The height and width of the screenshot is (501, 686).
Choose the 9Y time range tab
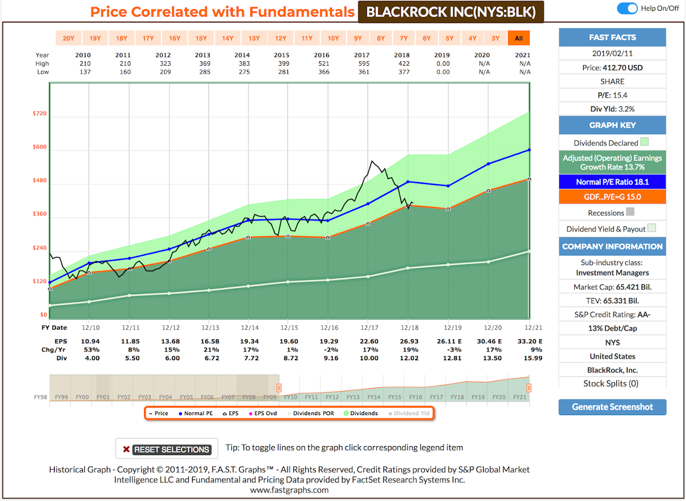pyautogui.click(x=358, y=38)
